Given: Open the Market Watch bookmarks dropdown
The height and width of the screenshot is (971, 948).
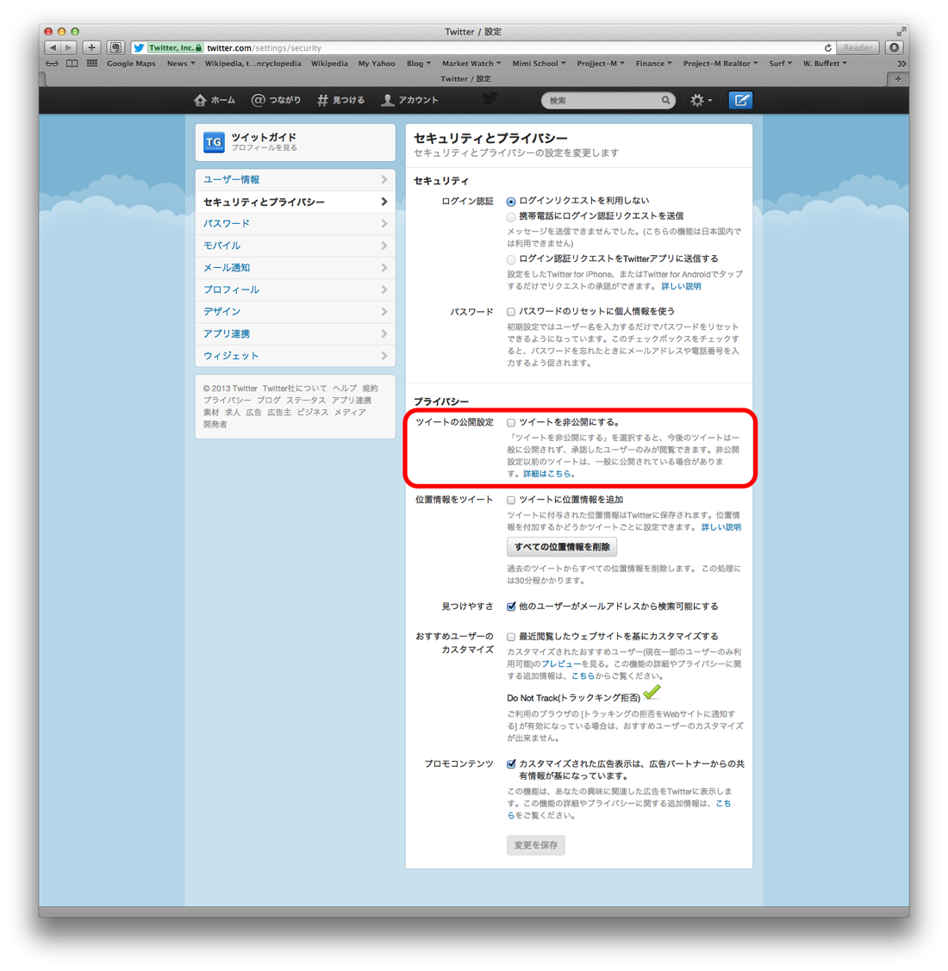Looking at the screenshot, I should pos(471,63).
